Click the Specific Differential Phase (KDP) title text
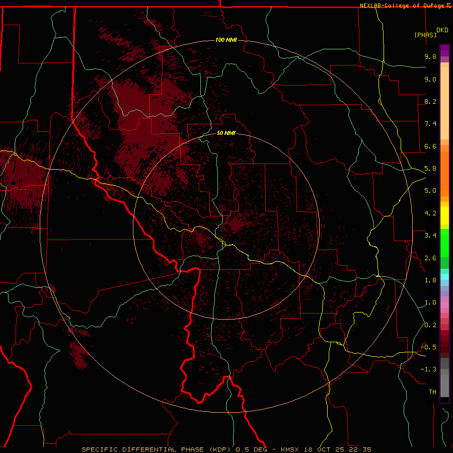 pos(155,449)
